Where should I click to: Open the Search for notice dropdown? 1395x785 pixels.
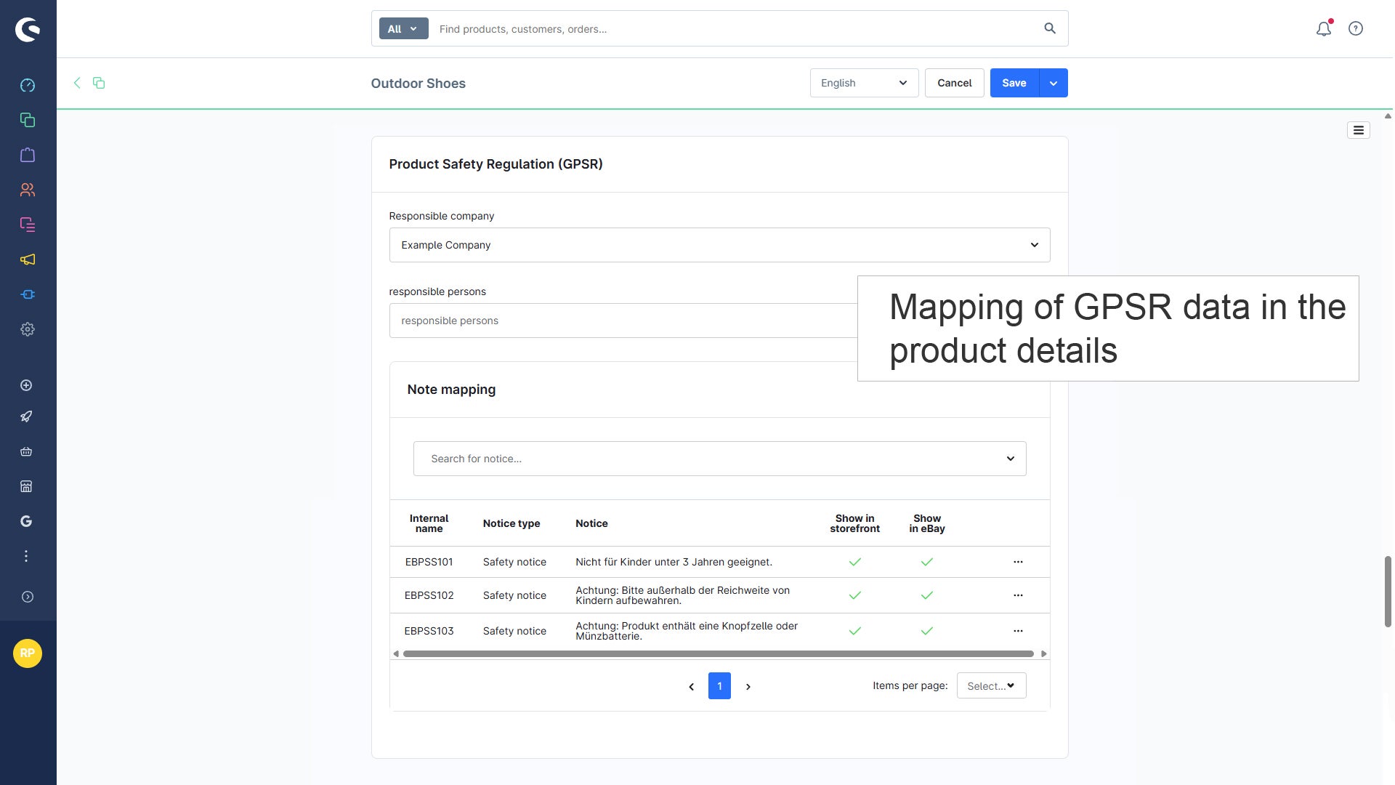click(719, 459)
